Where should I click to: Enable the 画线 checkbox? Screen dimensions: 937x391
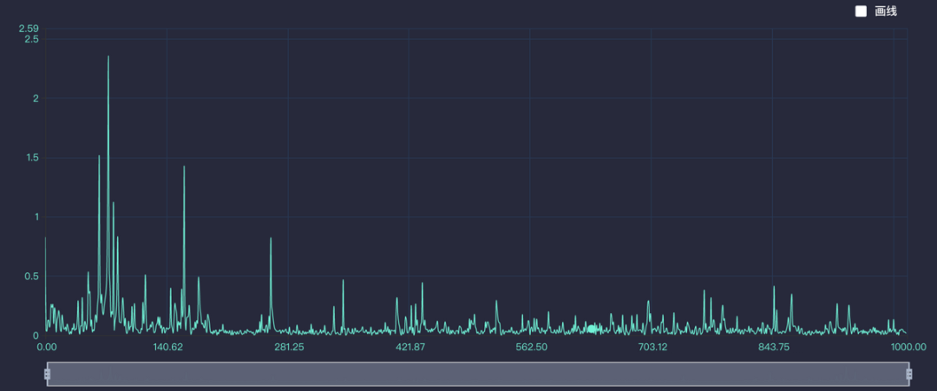click(861, 11)
